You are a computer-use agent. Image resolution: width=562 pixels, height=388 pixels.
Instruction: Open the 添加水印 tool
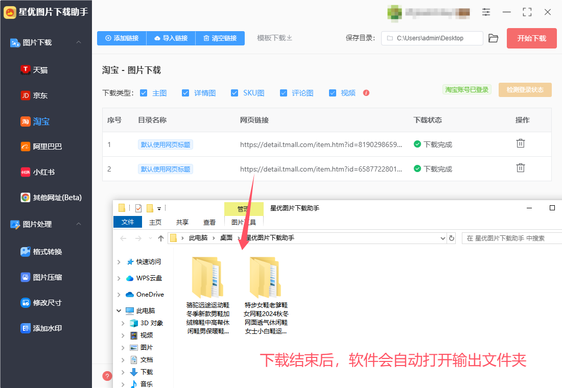tap(41, 328)
